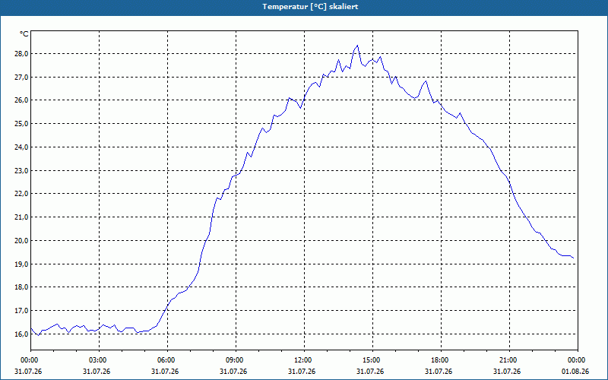The height and width of the screenshot is (380, 608).
Task: Click the curve's start point at 00:00
Action: (31, 328)
